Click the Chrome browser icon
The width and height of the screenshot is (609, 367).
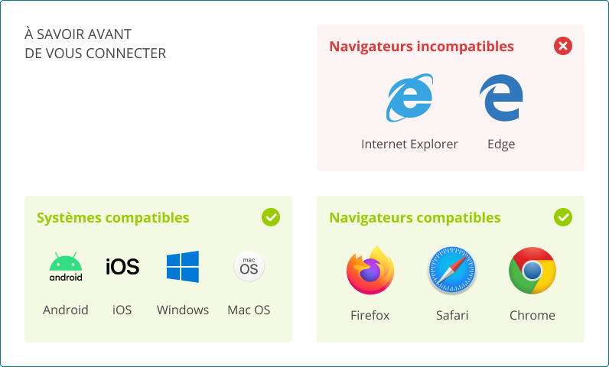532,271
